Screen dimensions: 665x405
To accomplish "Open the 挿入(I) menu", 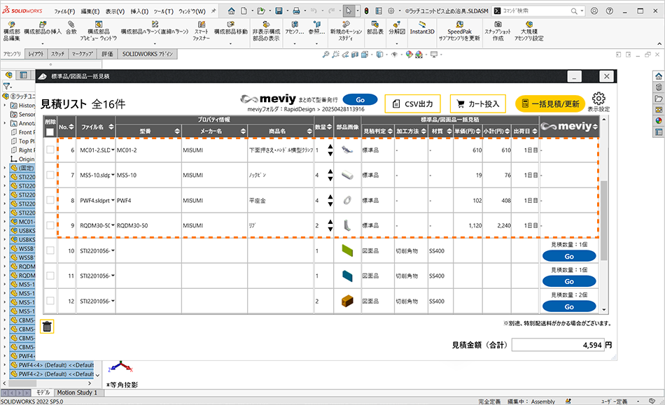I will (140, 11).
